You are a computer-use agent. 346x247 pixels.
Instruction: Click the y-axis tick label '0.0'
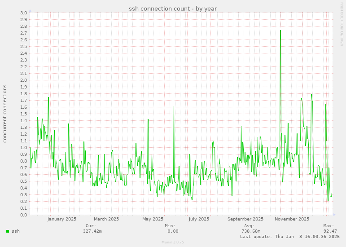(x=24, y=215)
